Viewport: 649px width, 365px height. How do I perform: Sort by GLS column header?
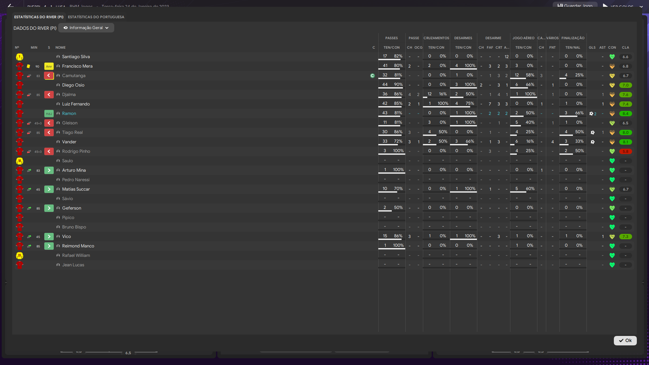pyautogui.click(x=592, y=48)
